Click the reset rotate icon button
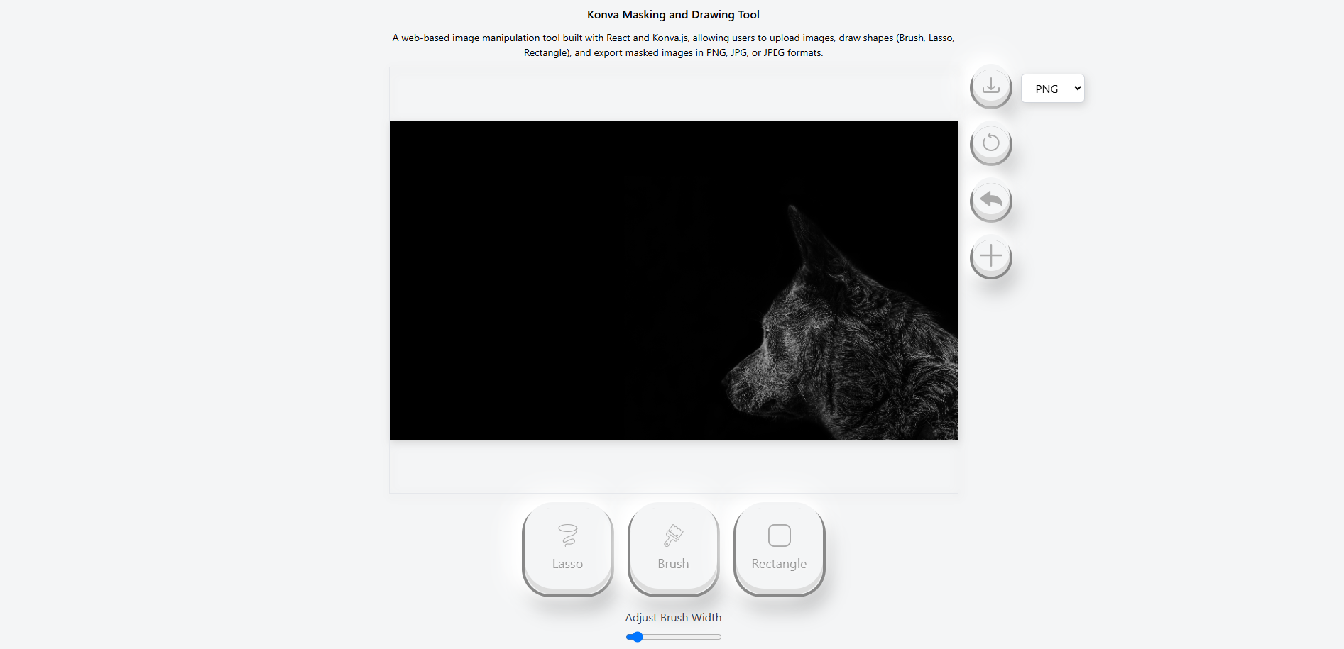The image size is (1344, 649). 990,144
